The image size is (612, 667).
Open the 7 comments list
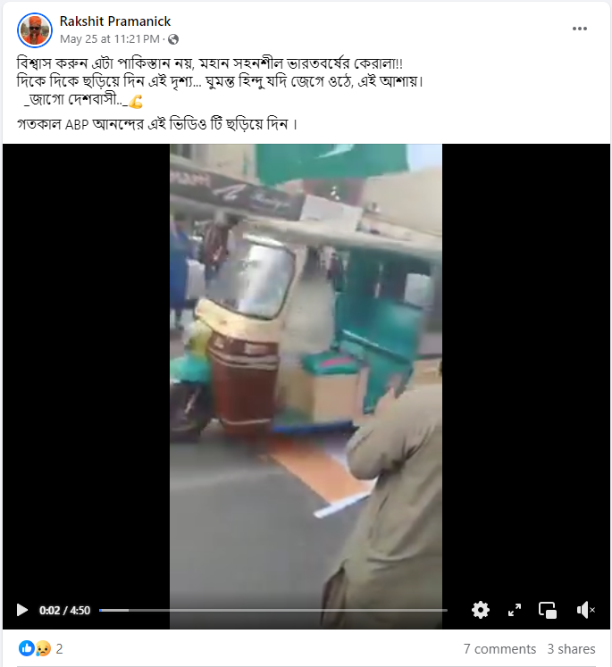click(x=499, y=649)
